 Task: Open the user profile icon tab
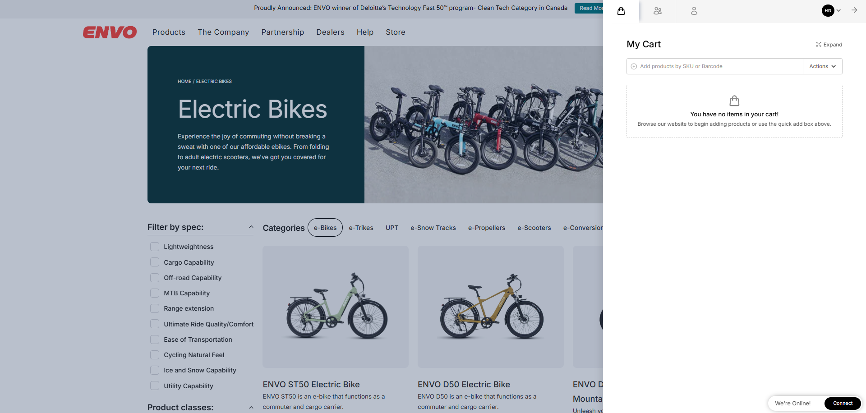pyautogui.click(x=694, y=11)
